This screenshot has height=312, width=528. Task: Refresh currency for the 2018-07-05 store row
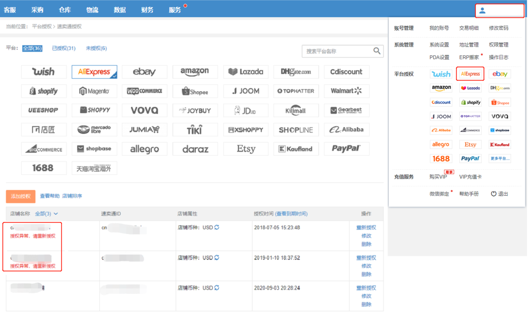217,227
